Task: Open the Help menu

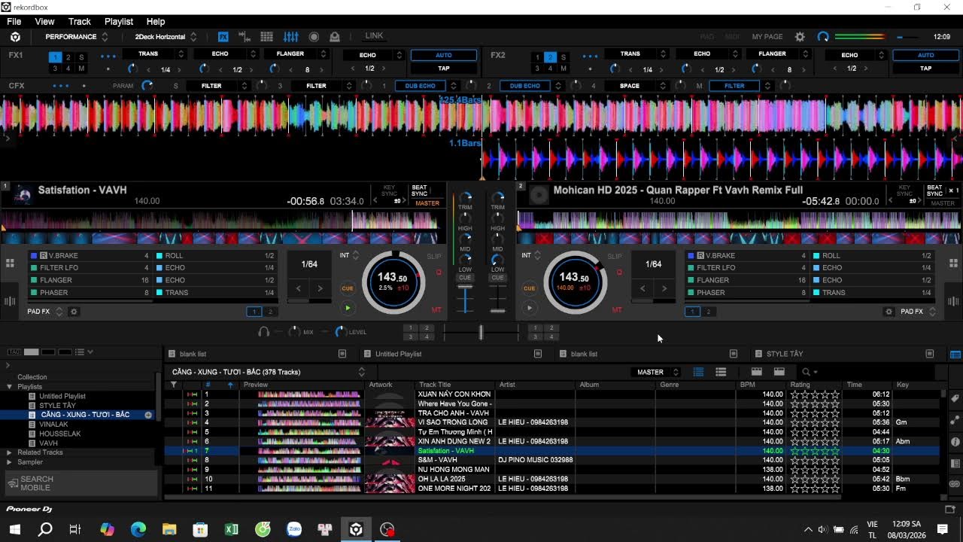Action: pyautogui.click(x=156, y=22)
